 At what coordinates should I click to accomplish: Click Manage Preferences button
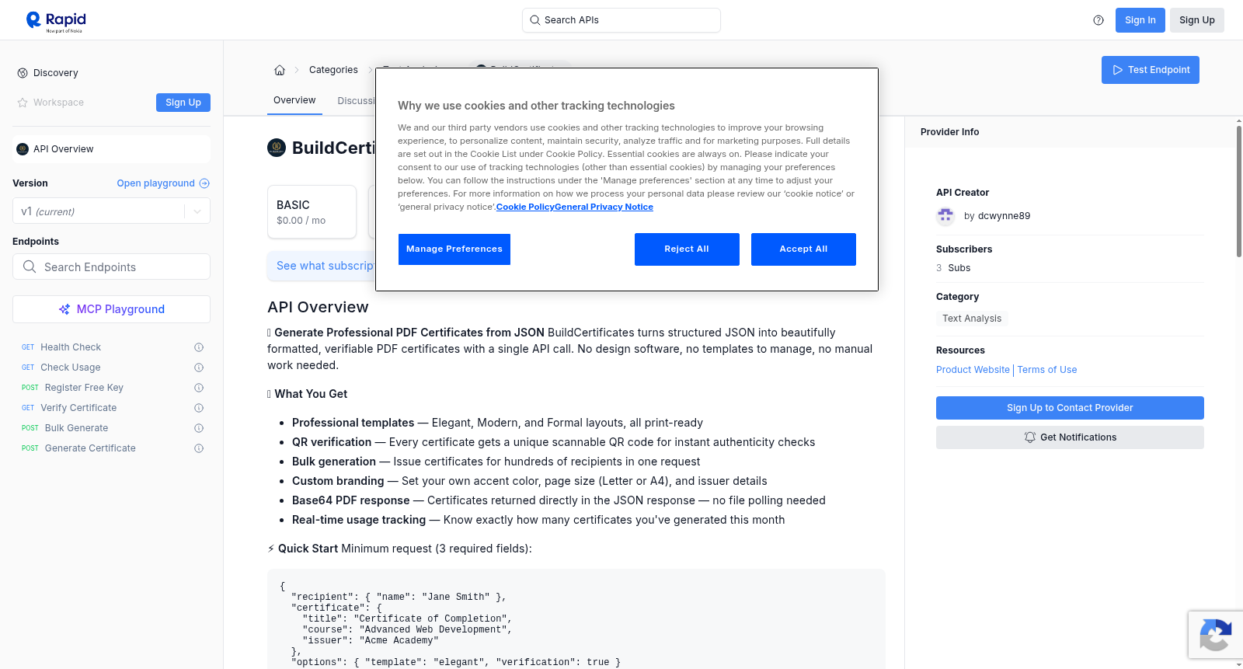click(454, 249)
